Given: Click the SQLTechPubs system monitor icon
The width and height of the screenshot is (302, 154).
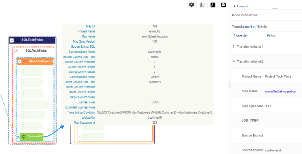Looking at the screenshot, I should (18, 40).
